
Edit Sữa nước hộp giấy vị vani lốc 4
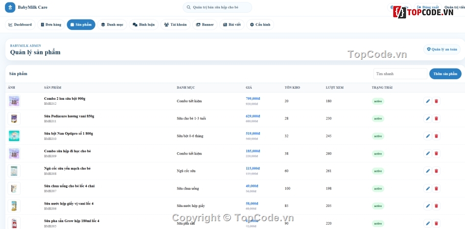[x=428, y=206]
